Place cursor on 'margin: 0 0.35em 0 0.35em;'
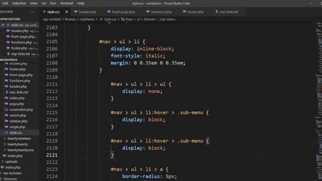Screen dimensions: 322x181 (x=148, y=63)
